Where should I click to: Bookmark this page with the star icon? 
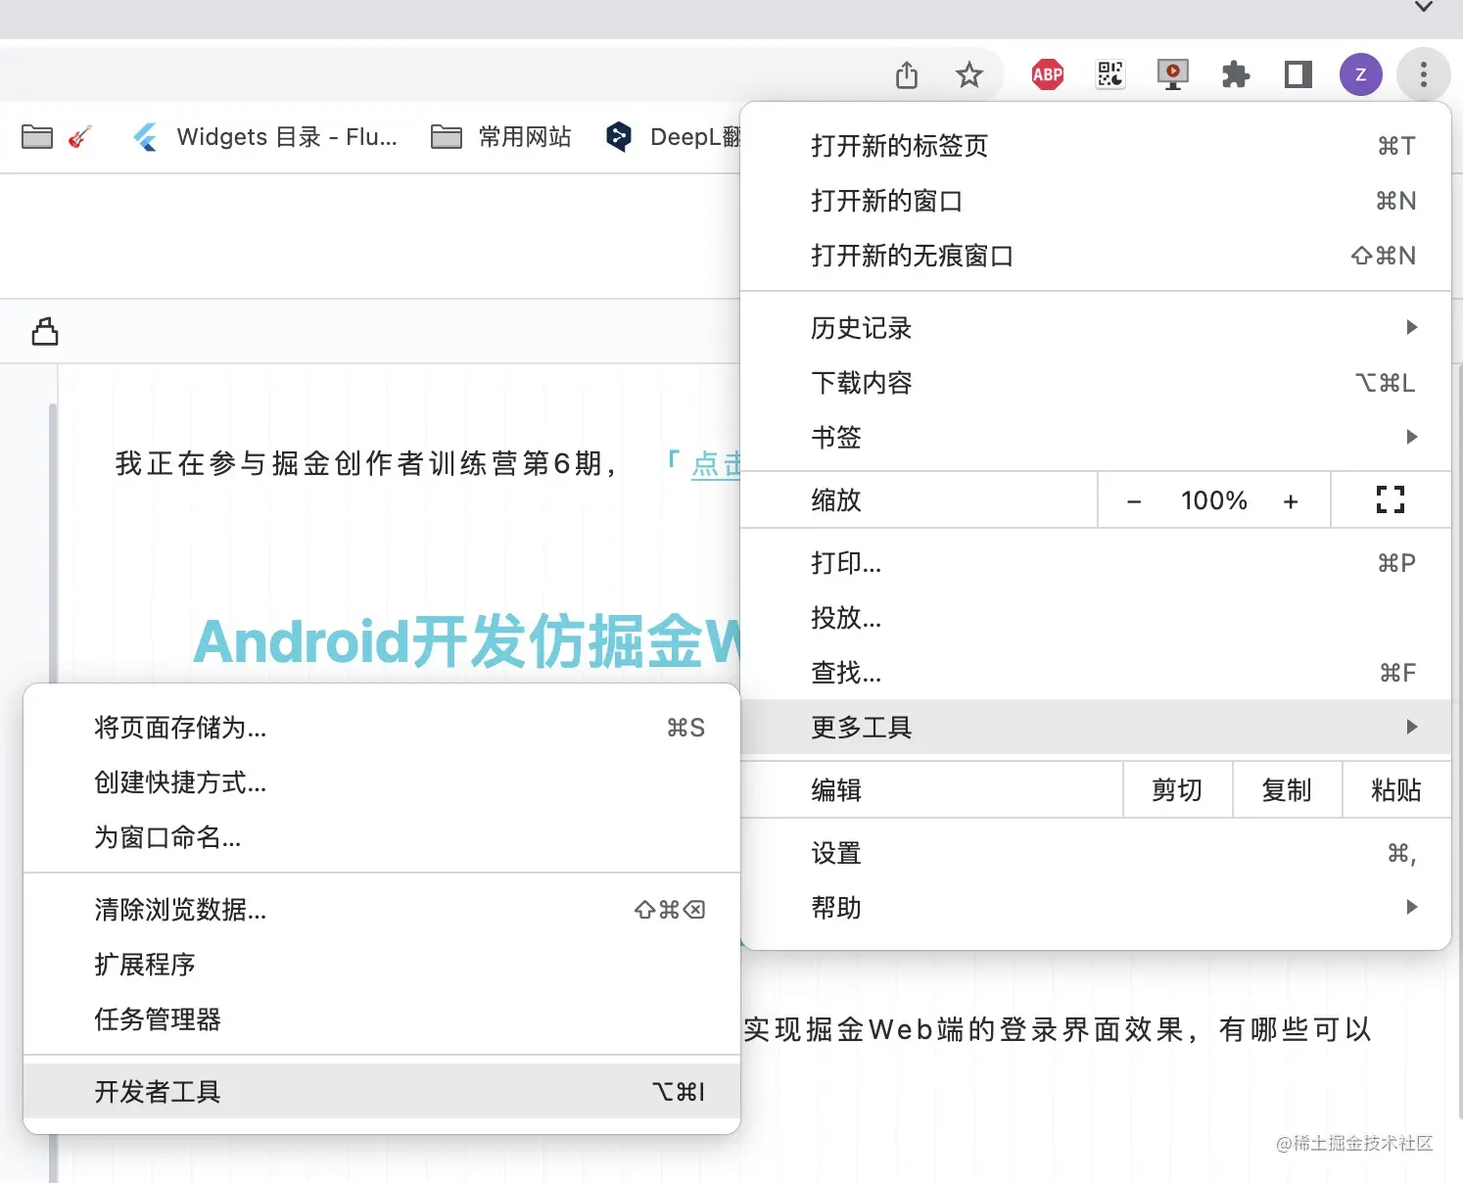(x=969, y=74)
